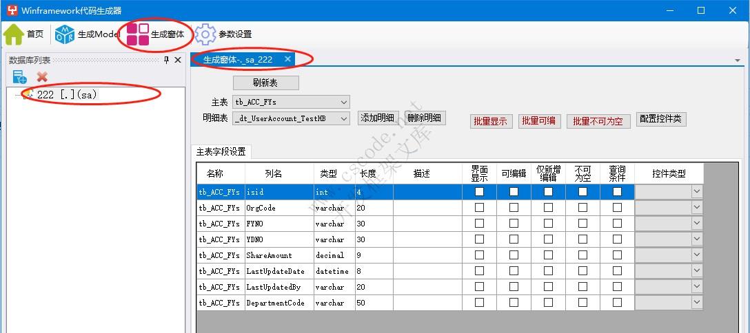Check 界面显示 for the isid row
Screen dimensions: 750x333
coord(479,192)
